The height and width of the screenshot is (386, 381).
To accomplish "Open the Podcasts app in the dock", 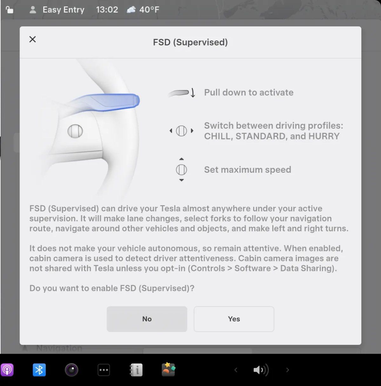I will [x=7, y=370].
